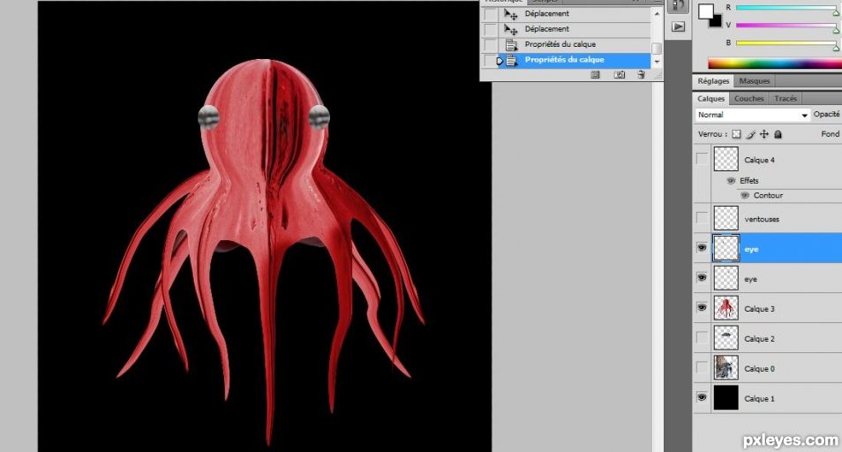
Task: Click the new snapshot camera icon in History
Action: [x=620, y=75]
